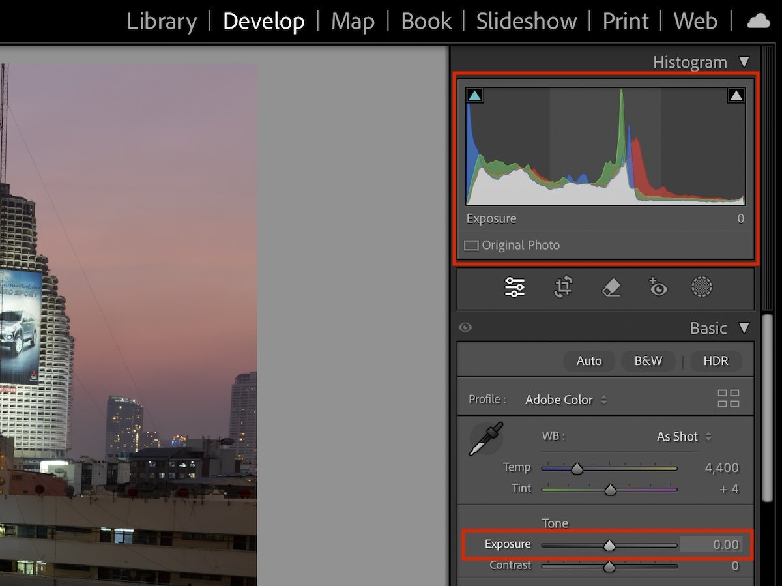Select the Edit adjustments sliders icon

click(x=514, y=287)
